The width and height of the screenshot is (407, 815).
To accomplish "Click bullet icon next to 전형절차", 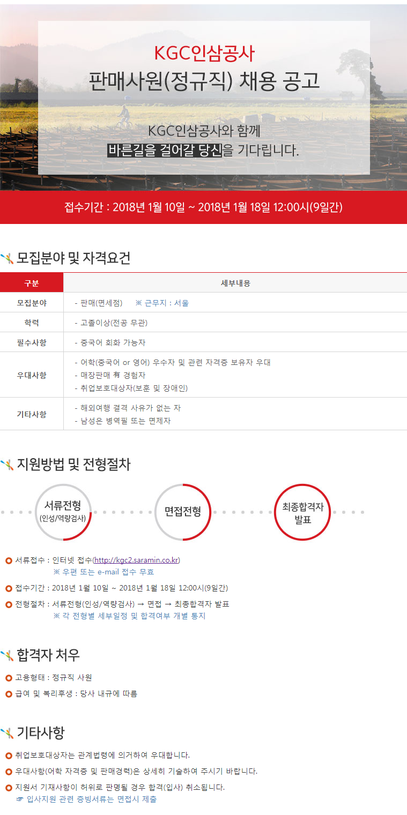I will click(9, 604).
